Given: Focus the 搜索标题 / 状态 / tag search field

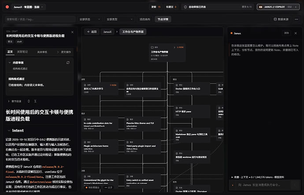Looking at the screenshot, I should coord(40,19).
